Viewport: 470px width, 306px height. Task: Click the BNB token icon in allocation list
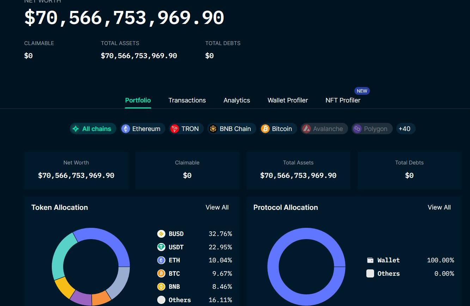[x=161, y=287]
